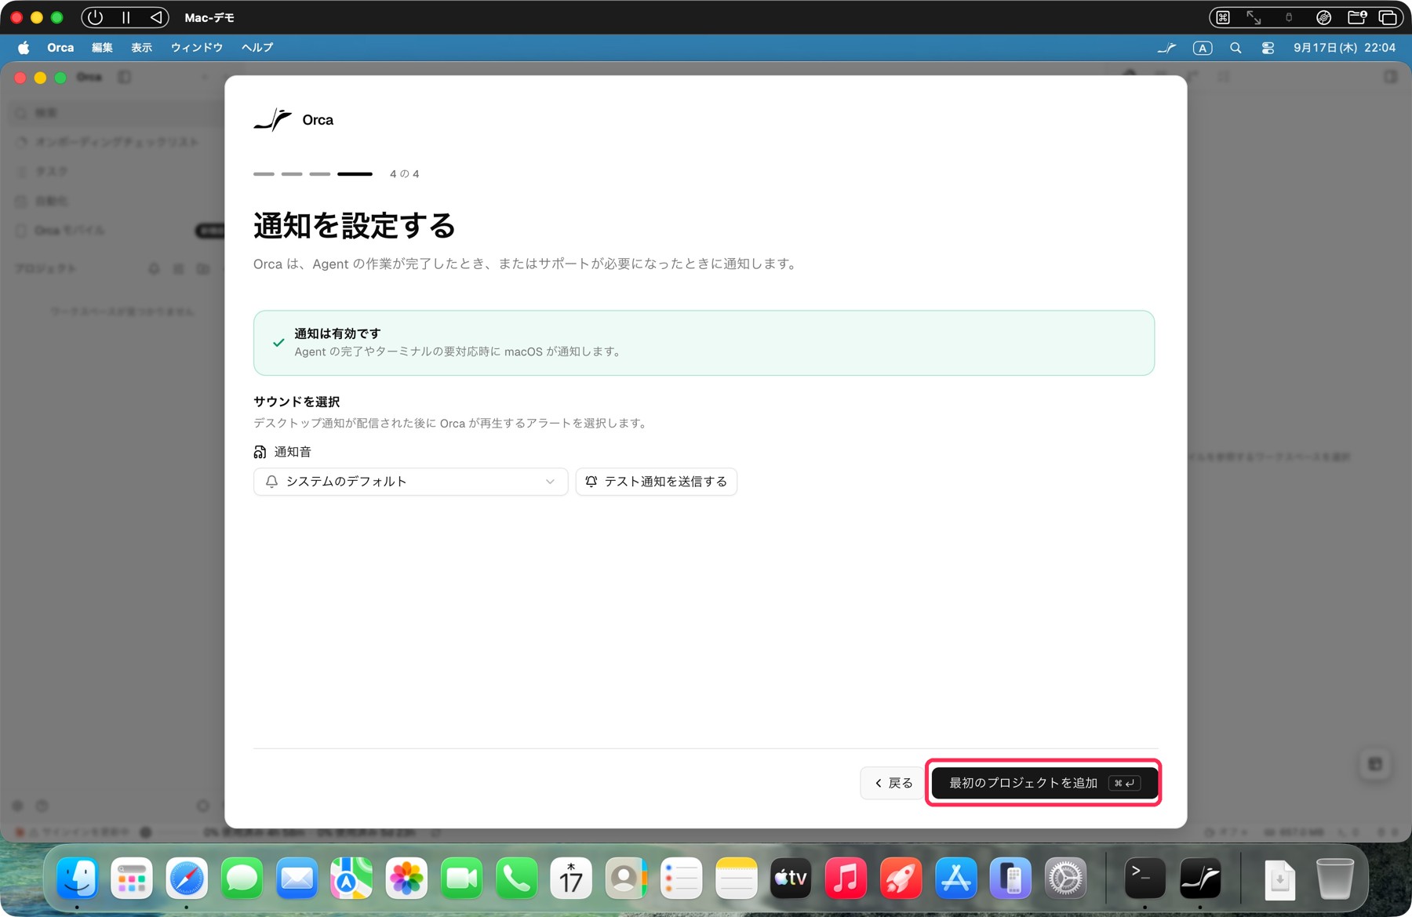Open Finder from the Dock
The width and height of the screenshot is (1412, 917).
(x=78, y=879)
